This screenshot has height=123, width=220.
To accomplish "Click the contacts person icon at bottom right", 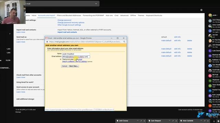I will 214,121.
